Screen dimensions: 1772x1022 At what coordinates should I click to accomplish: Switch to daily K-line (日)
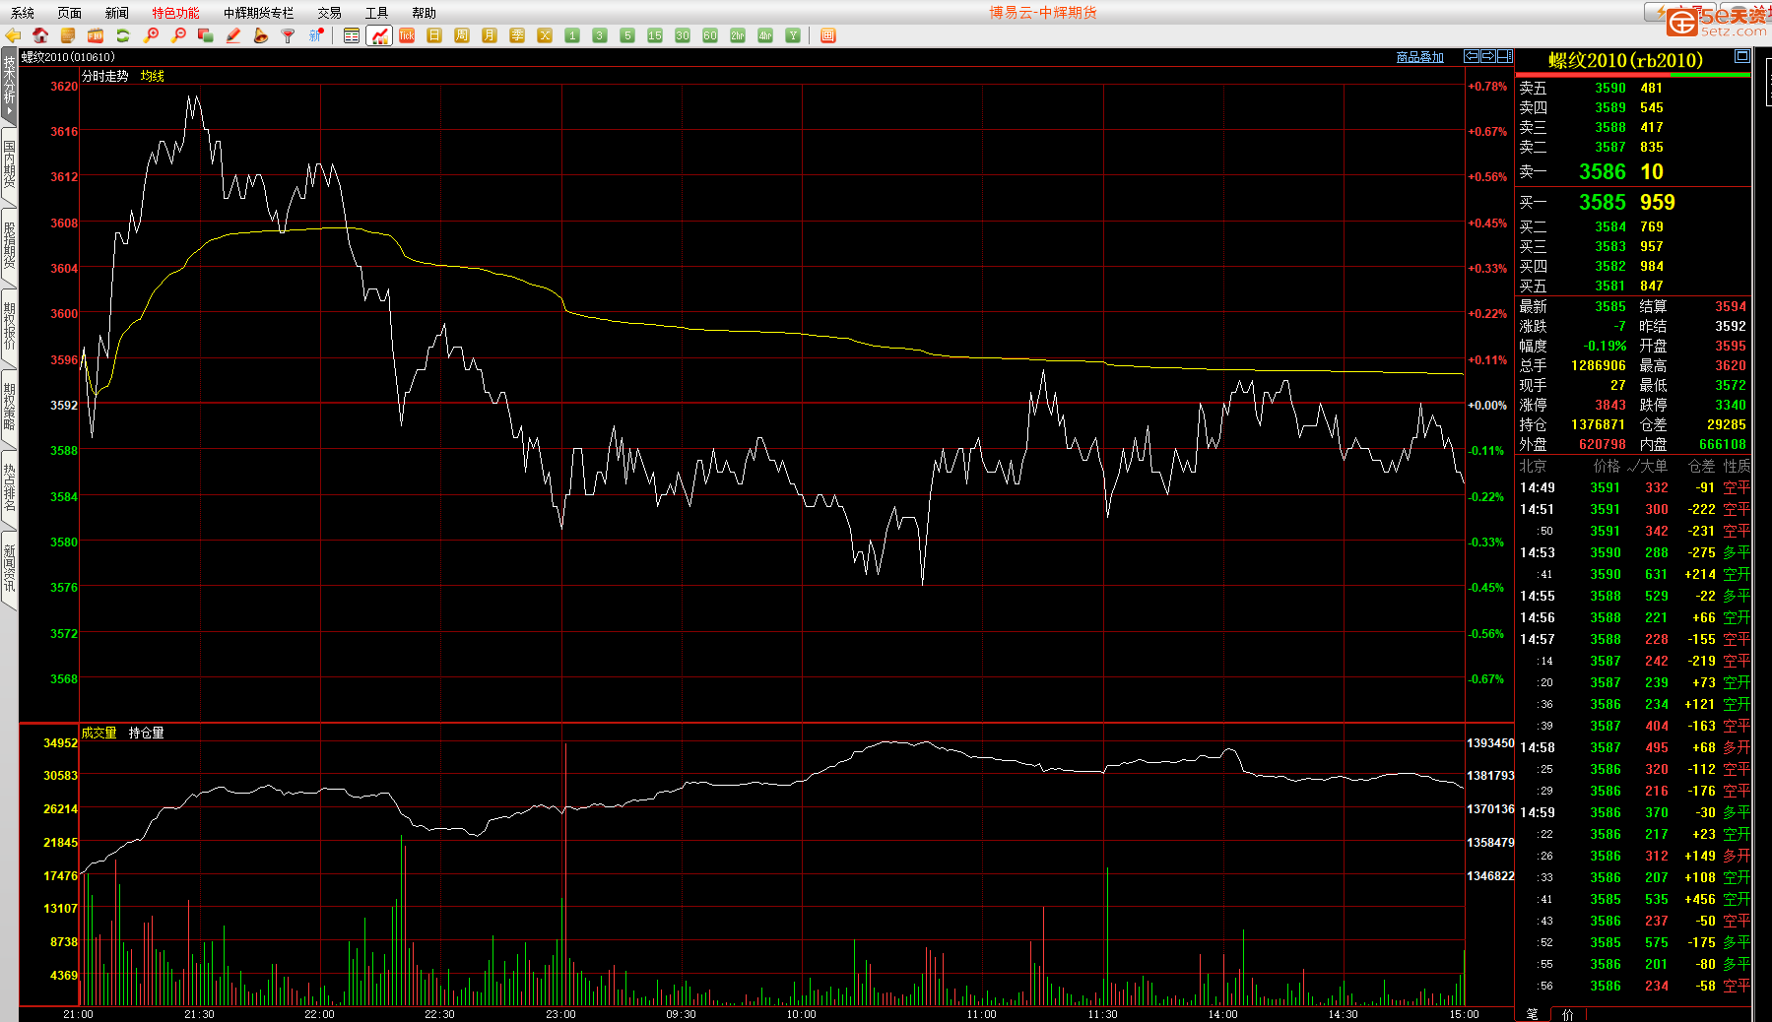(x=434, y=35)
